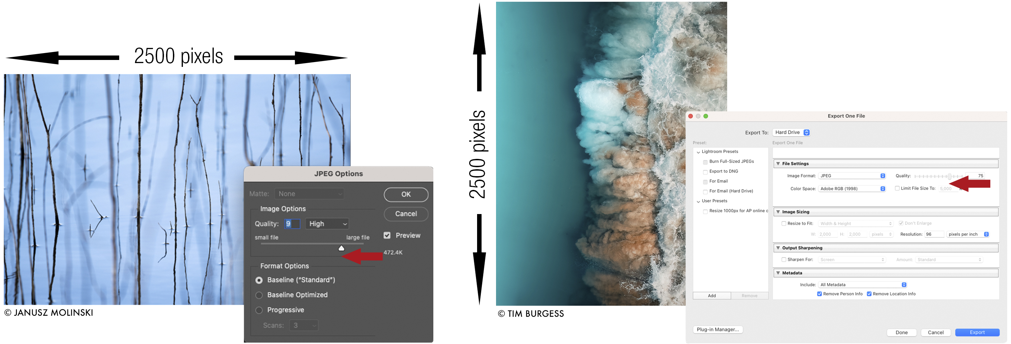1011x344 pixels.
Task: Enable the Limit File Size To checkbox
Action: coord(897,189)
